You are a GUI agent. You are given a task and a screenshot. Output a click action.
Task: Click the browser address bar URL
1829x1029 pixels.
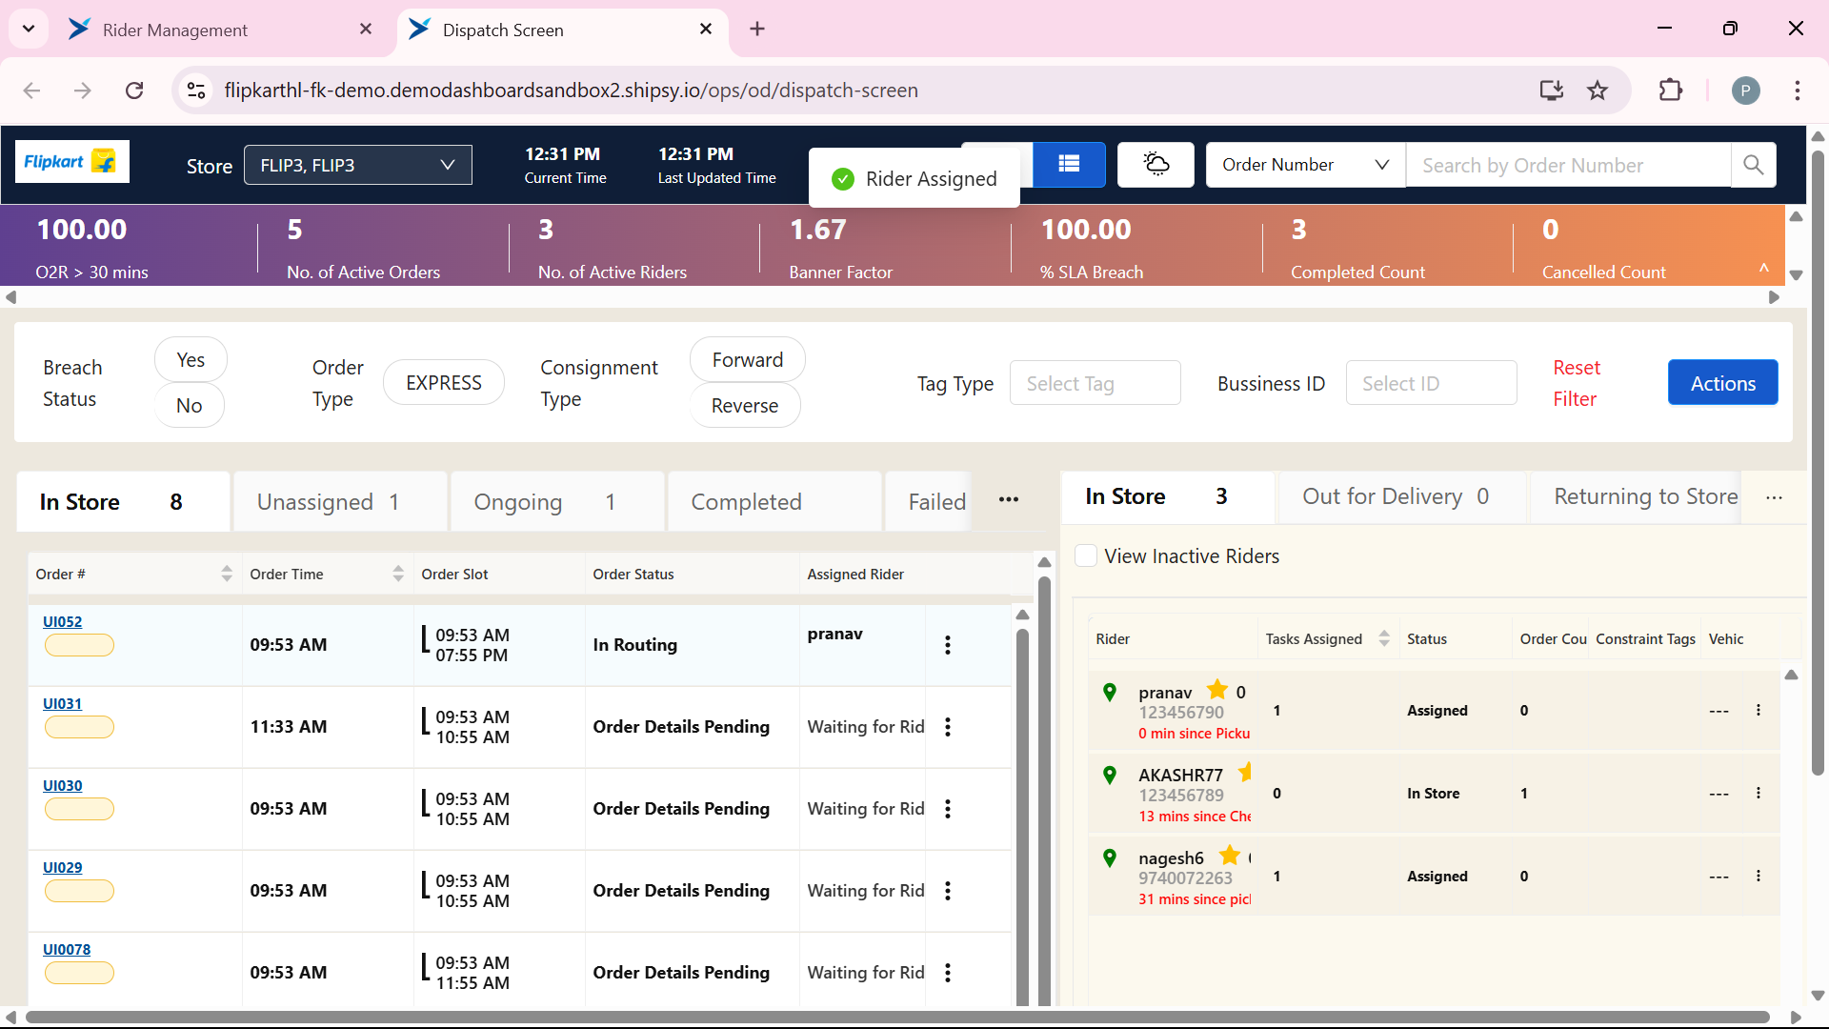coord(571,91)
